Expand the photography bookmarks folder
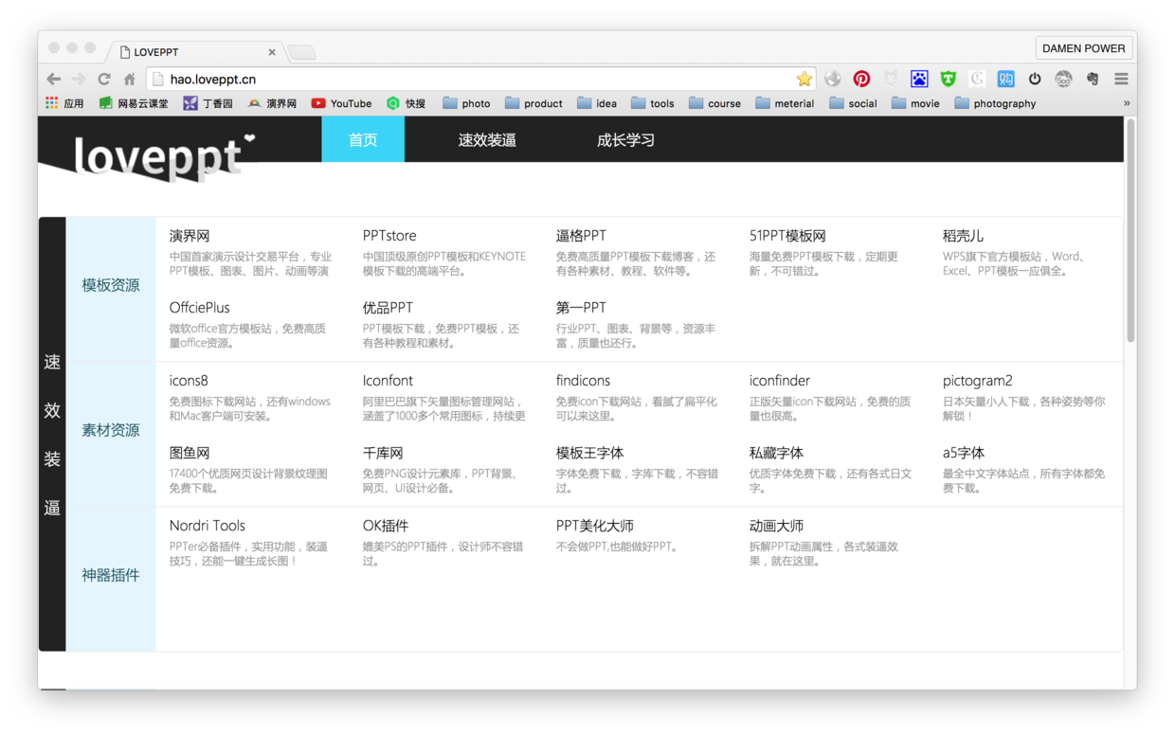 pos(995,103)
